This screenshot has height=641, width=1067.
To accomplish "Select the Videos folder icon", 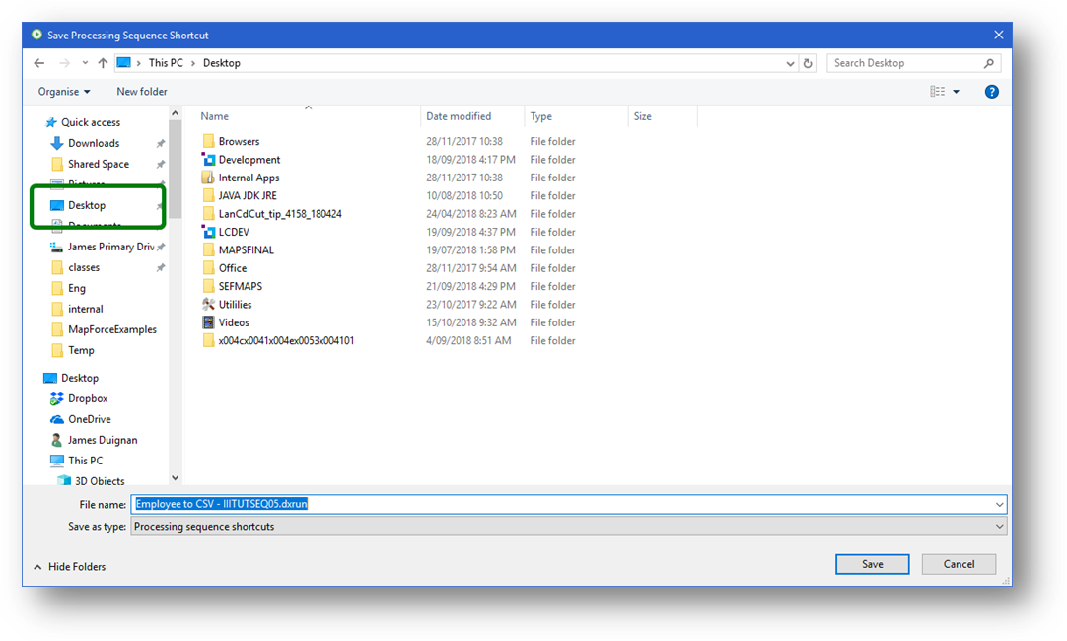I will [208, 322].
